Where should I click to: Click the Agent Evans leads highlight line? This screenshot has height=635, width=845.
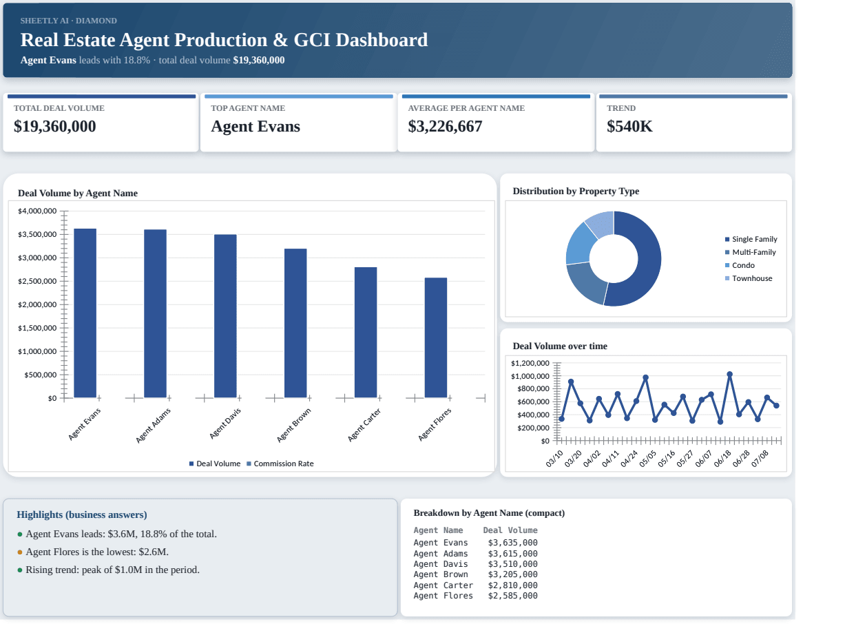coord(117,534)
